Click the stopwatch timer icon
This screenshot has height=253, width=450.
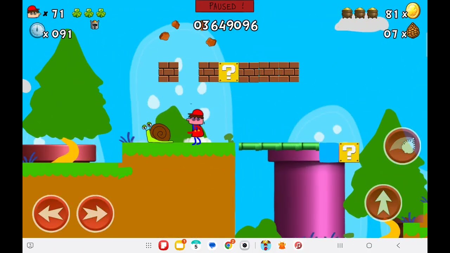pyautogui.click(x=37, y=30)
